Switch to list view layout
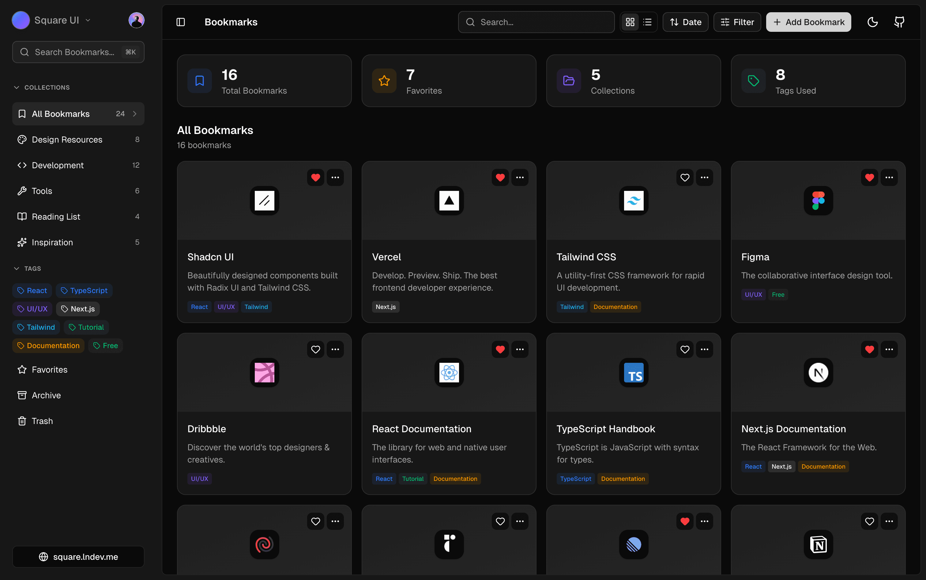The image size is (926, 580). 647,22
